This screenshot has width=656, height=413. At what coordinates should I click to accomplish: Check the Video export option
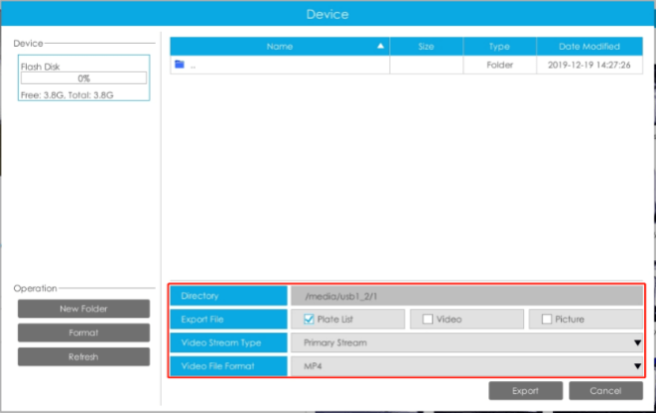428,320
